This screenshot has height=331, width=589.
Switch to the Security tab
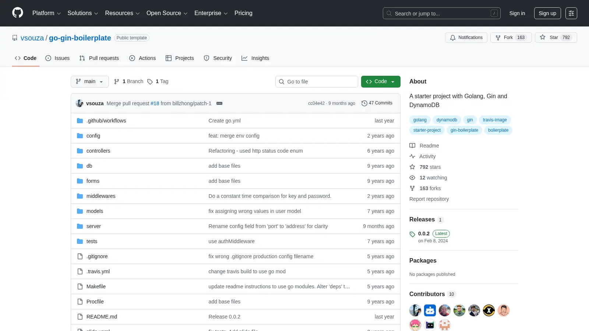(x=218, y=58)
